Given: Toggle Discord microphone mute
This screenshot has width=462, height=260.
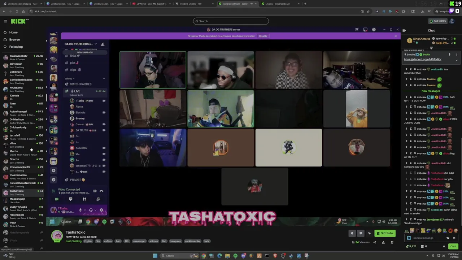Looking at the screenshot, I should (x=80, y=210).
